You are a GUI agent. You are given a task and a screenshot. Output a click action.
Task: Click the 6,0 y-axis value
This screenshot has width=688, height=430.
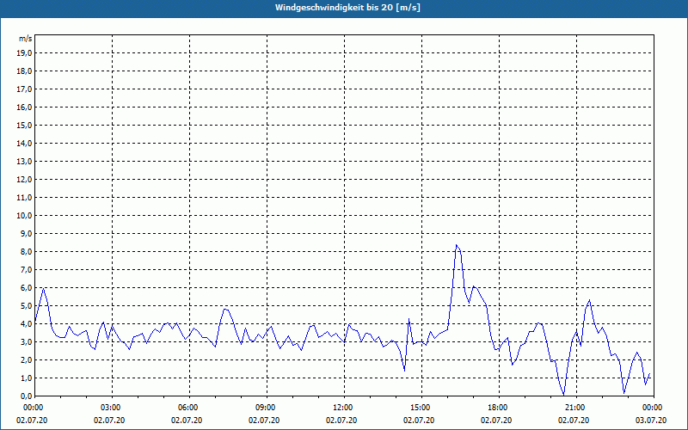pyautogui.click(x=26, y=287)
